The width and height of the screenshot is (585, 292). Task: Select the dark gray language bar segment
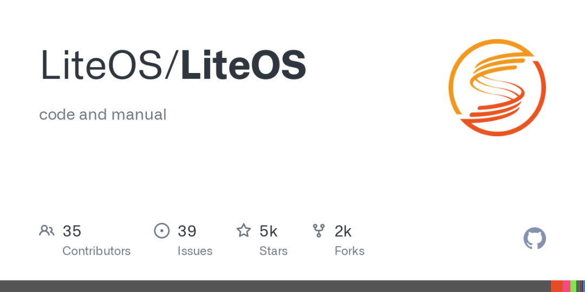(x=275, y=286)
